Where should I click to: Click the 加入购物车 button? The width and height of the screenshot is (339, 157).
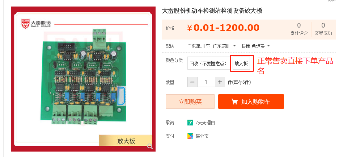[251, 102]
